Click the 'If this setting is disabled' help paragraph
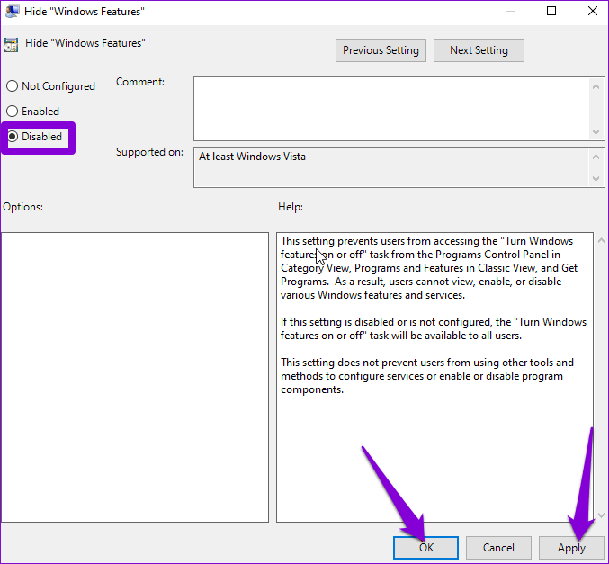Viewport: 609px width, 564px height. point(434,328)
